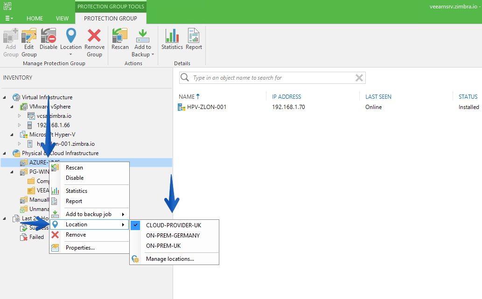Open the Statistics chart icon in ribbon

[x=172, y=35]
